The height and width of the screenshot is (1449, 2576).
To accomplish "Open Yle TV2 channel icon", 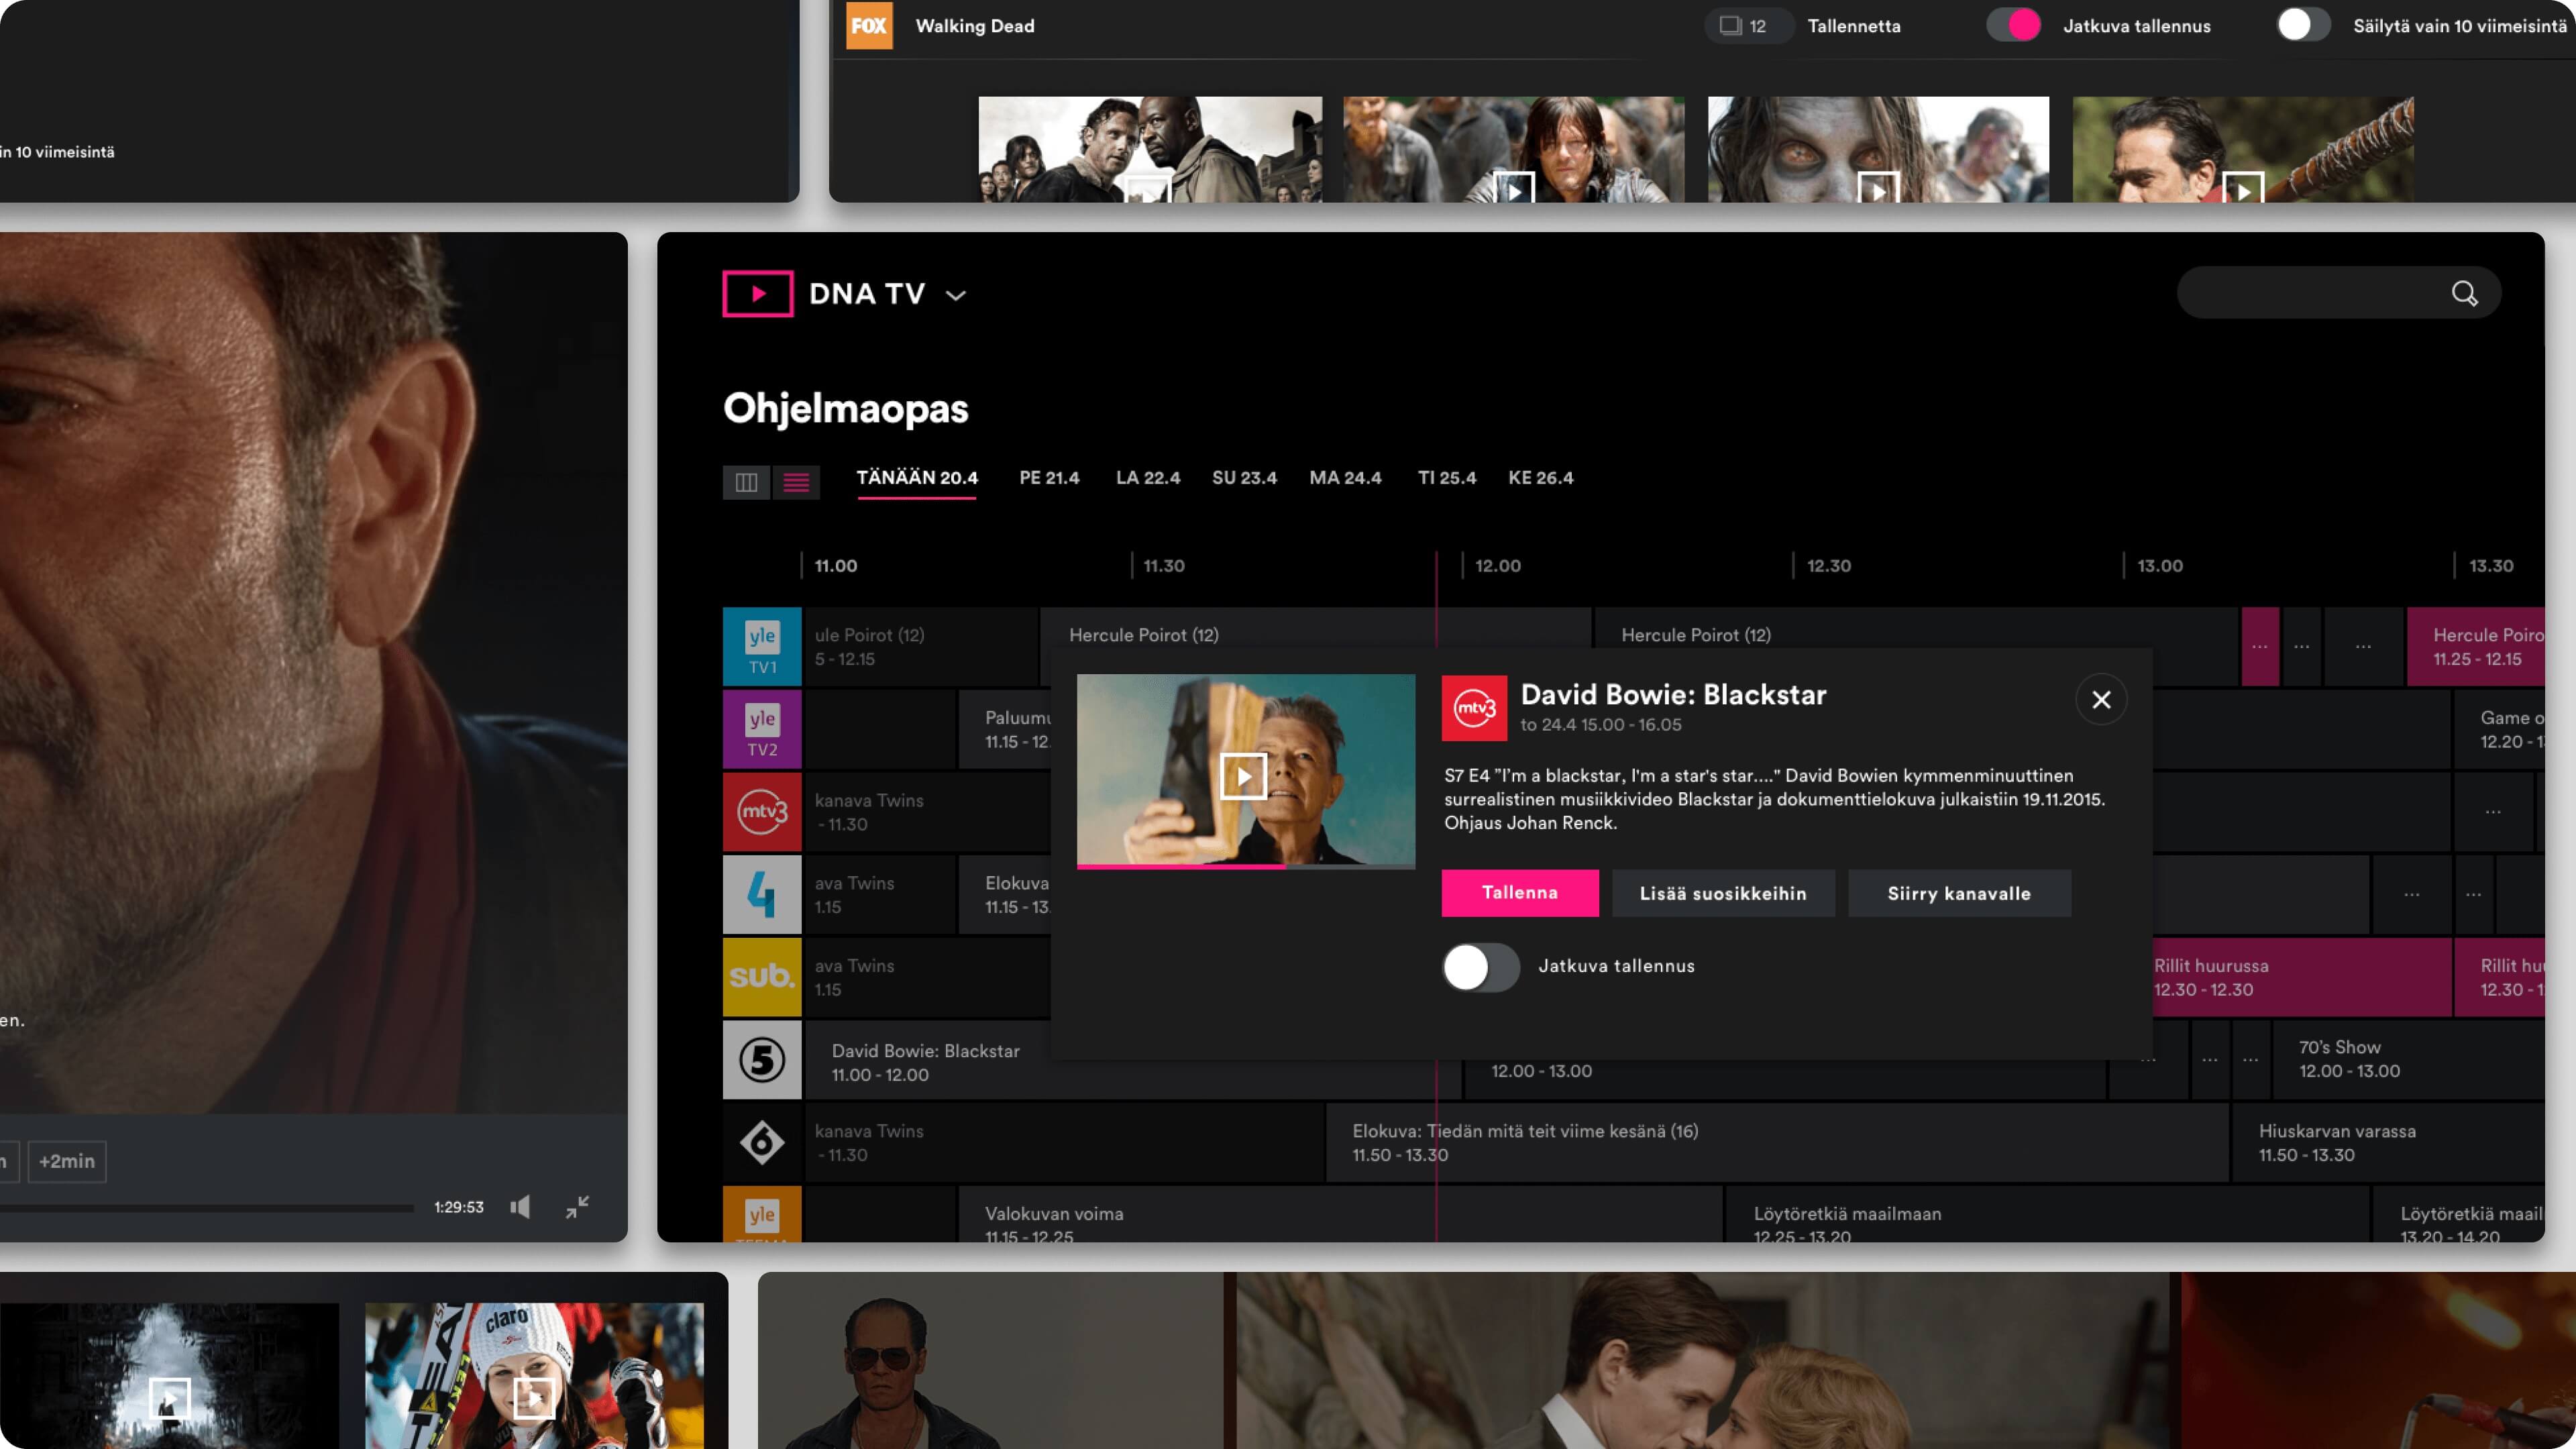I will tap(762, 730).
